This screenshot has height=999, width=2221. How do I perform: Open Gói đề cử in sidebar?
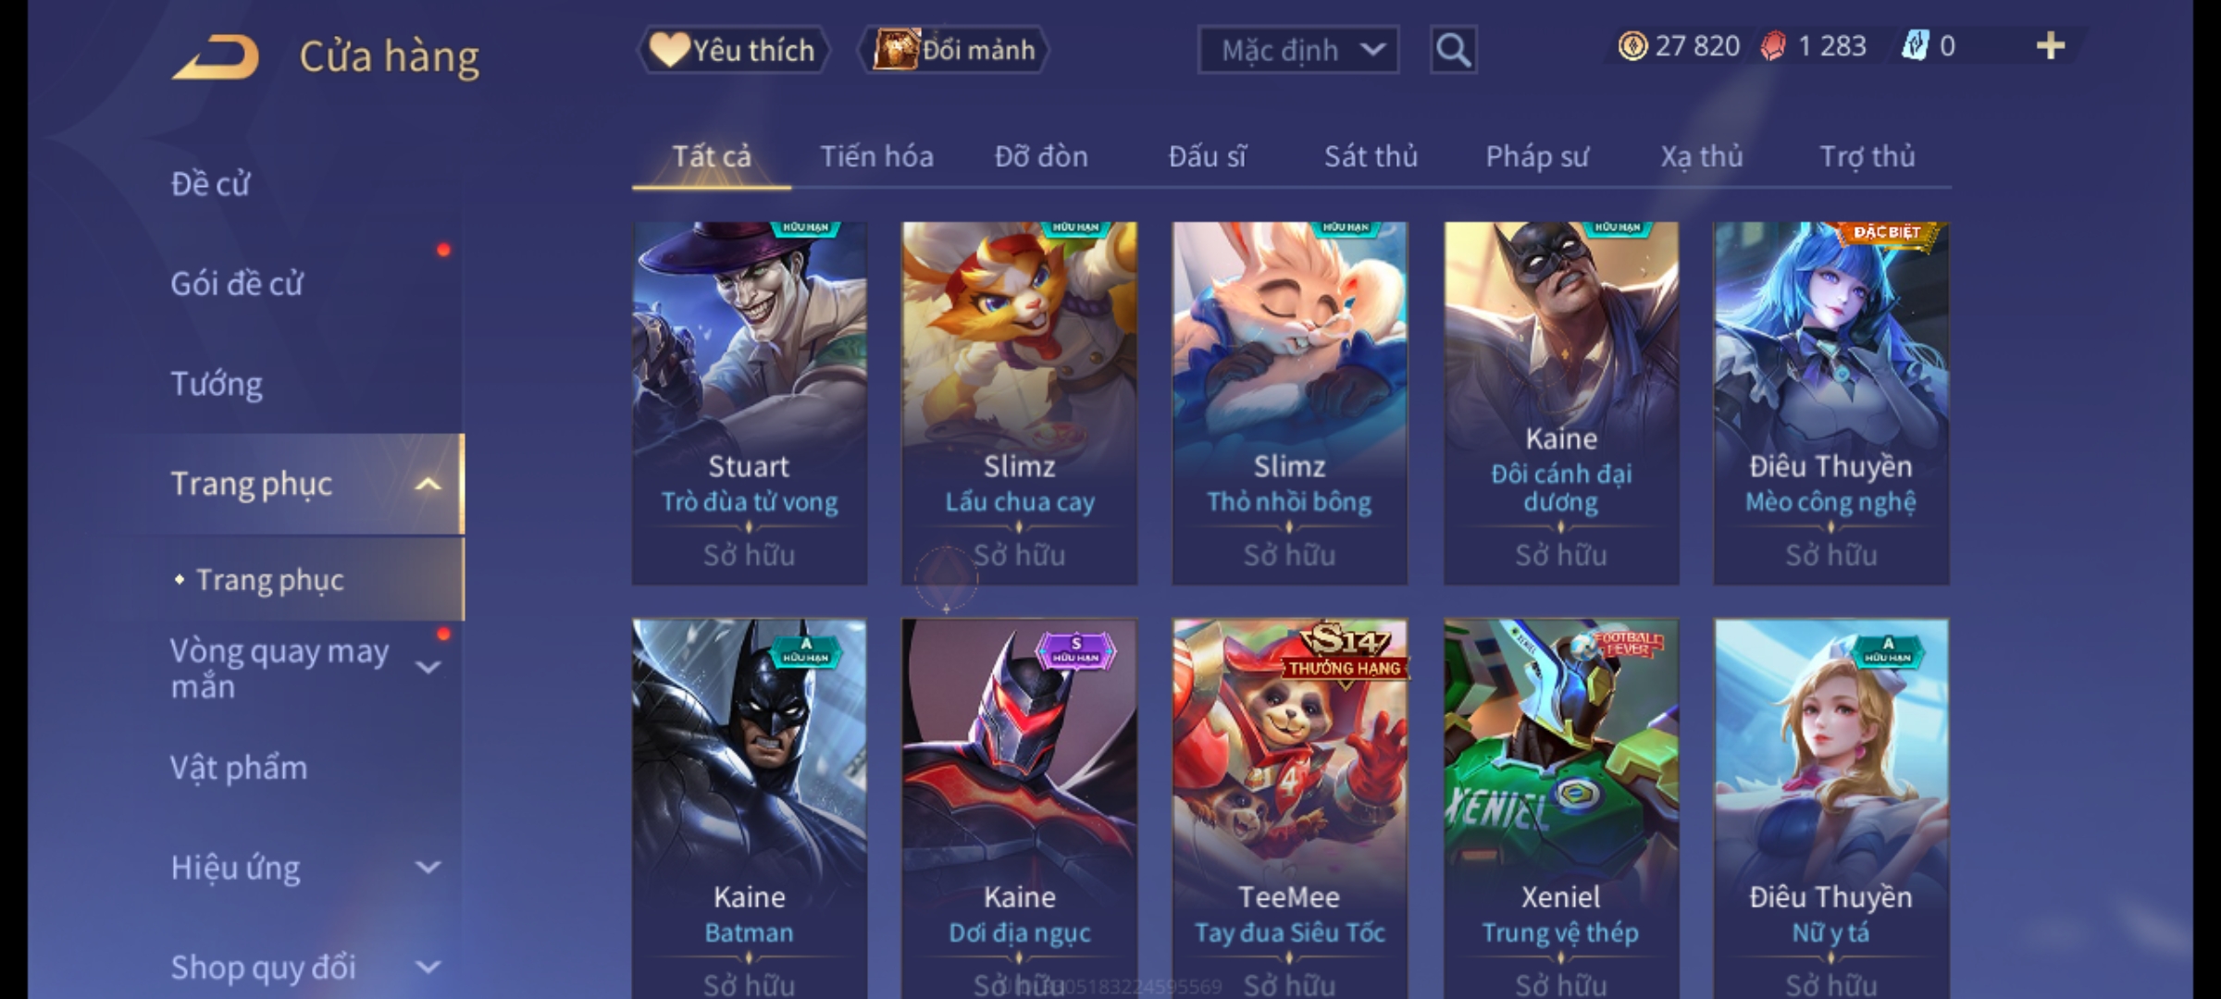click(x=237, y=284)
